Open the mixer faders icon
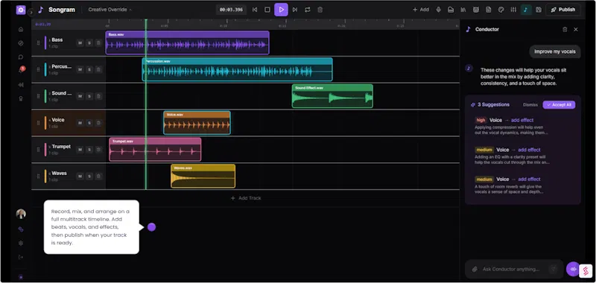 (513, 10)
